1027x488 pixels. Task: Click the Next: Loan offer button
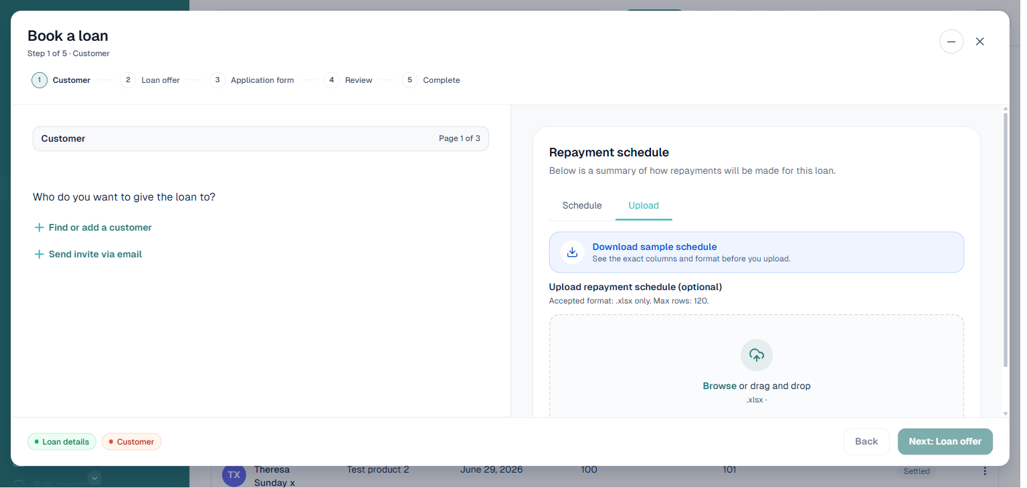[x=945, y=441]
